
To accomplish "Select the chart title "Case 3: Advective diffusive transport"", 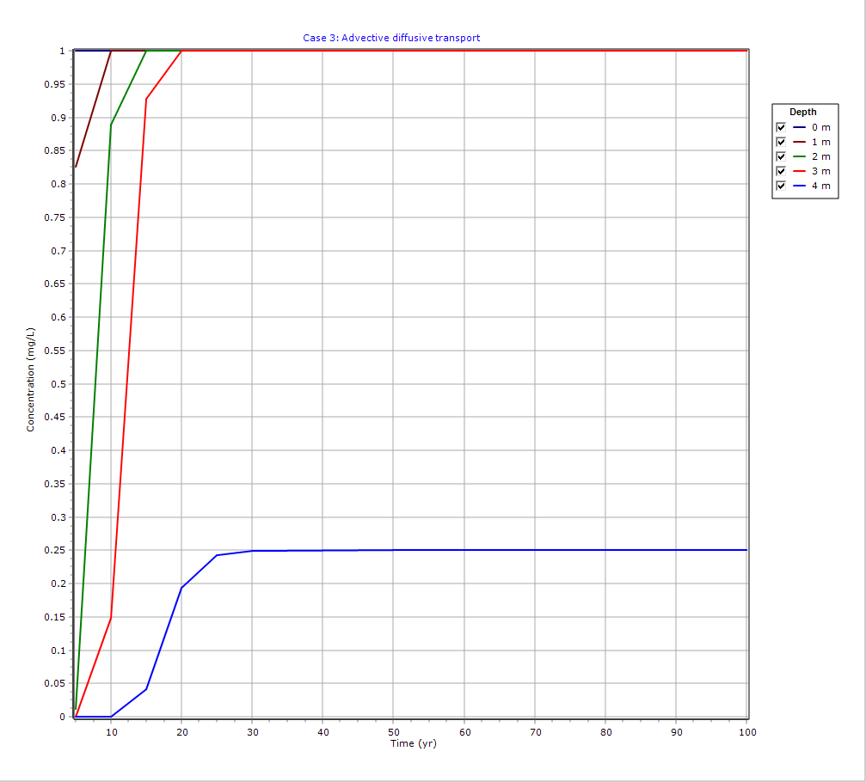I will pos(391,38).
